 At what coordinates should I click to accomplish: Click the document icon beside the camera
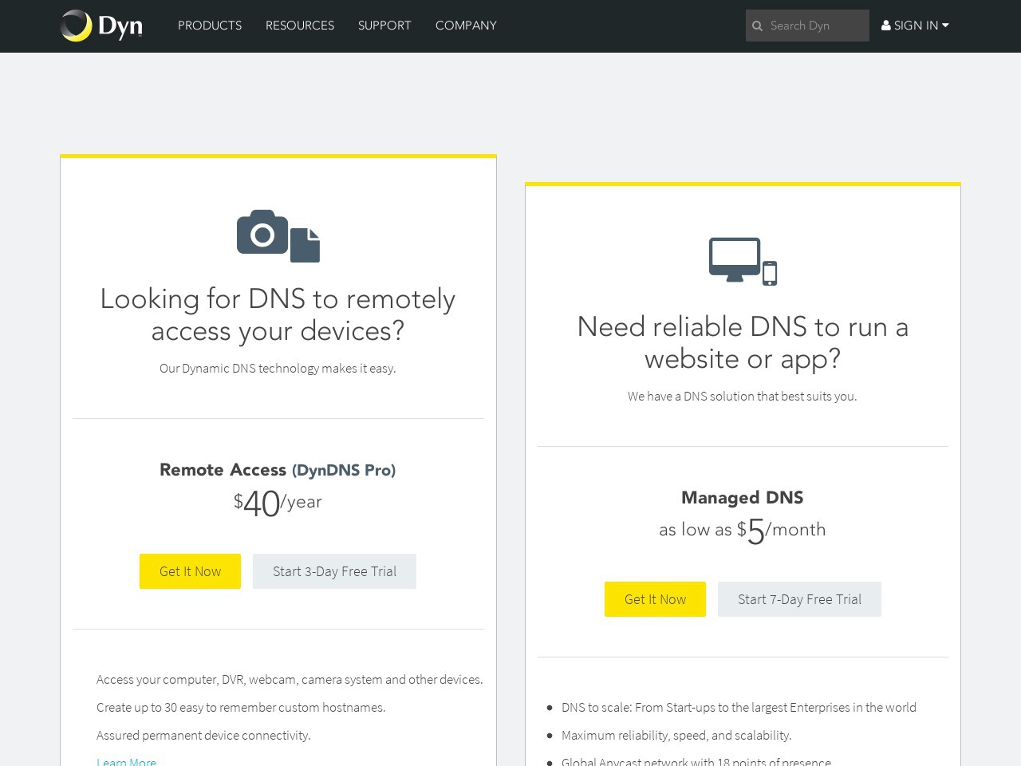coord(305,245)
